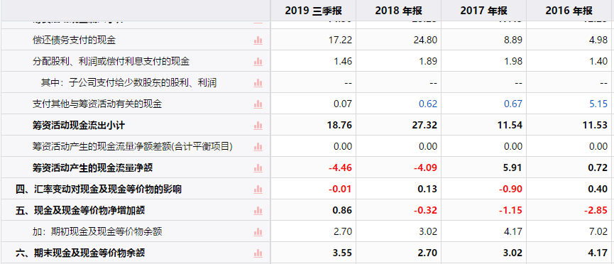This screenshot has width=614, height=264.
Task: Click chart icon for 加：期初现金及现金等价物余额
Action: 258,232
